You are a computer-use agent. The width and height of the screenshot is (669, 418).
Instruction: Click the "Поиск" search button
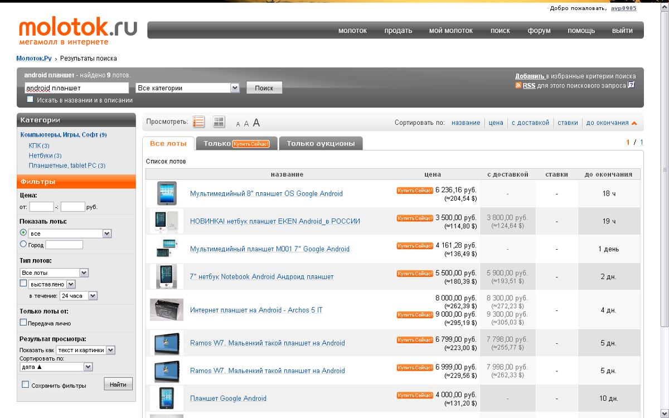[264, 88]
